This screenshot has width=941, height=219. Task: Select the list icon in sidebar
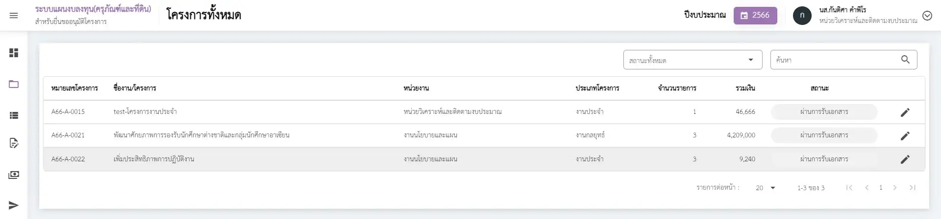(x=14, y=115)
